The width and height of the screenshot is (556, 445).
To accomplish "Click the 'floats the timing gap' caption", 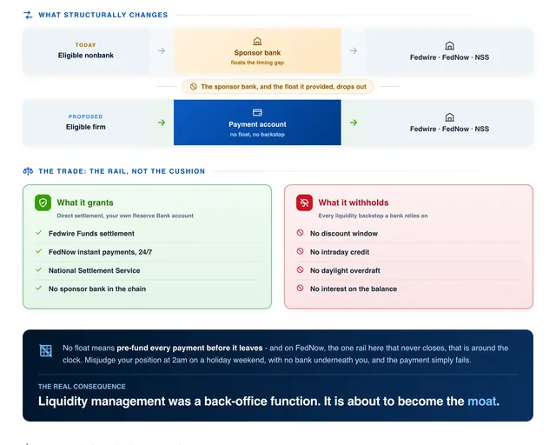I will [257, 63].
